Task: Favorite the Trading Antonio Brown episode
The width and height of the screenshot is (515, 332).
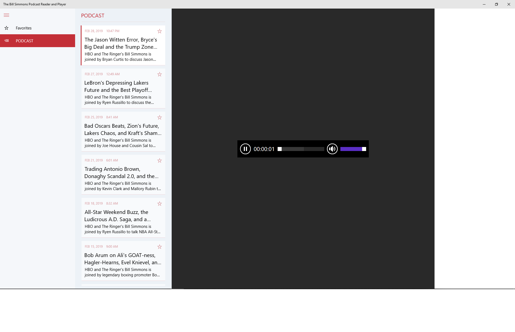Action: [x=160, y=161]
